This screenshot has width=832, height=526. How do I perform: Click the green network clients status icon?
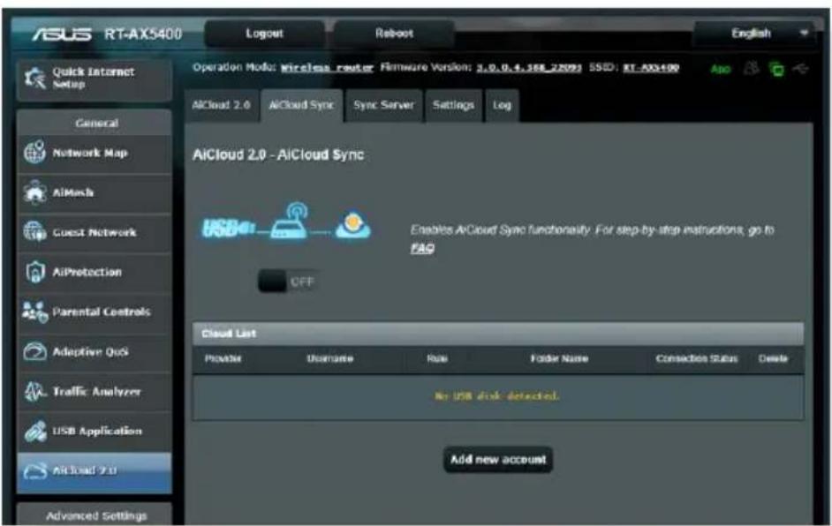pos(776,69)
